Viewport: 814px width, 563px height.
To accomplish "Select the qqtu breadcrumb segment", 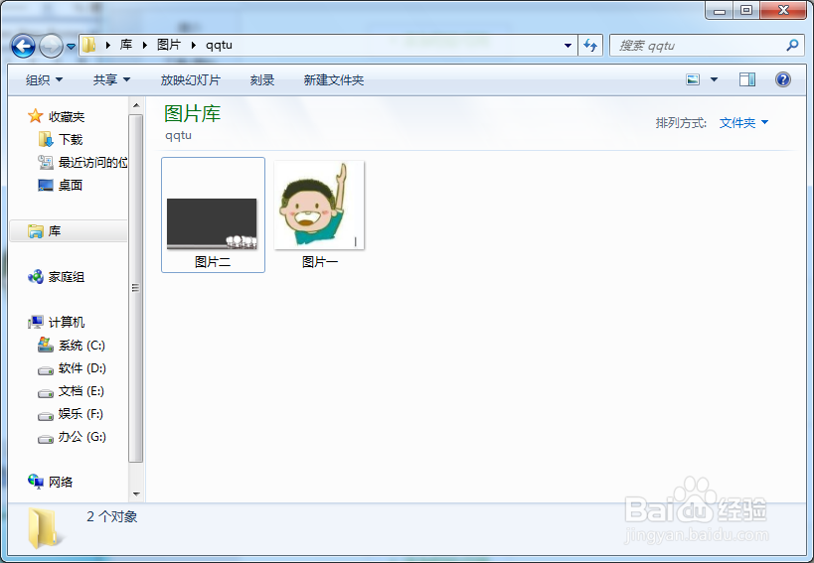I will pyautogui.click(x=219, y=45).
